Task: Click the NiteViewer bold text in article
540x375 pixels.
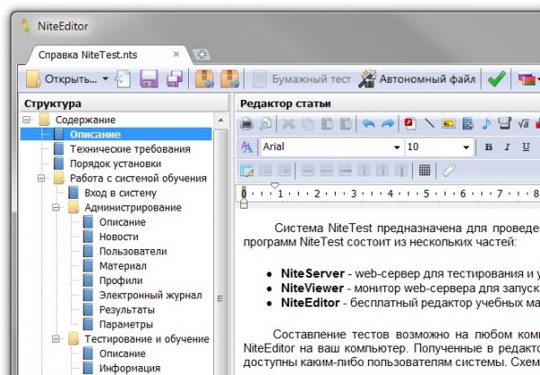Action: pos(312,288)
